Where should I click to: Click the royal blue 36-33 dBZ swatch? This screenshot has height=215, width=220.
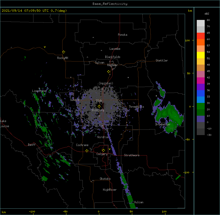(x=201, y=93)
